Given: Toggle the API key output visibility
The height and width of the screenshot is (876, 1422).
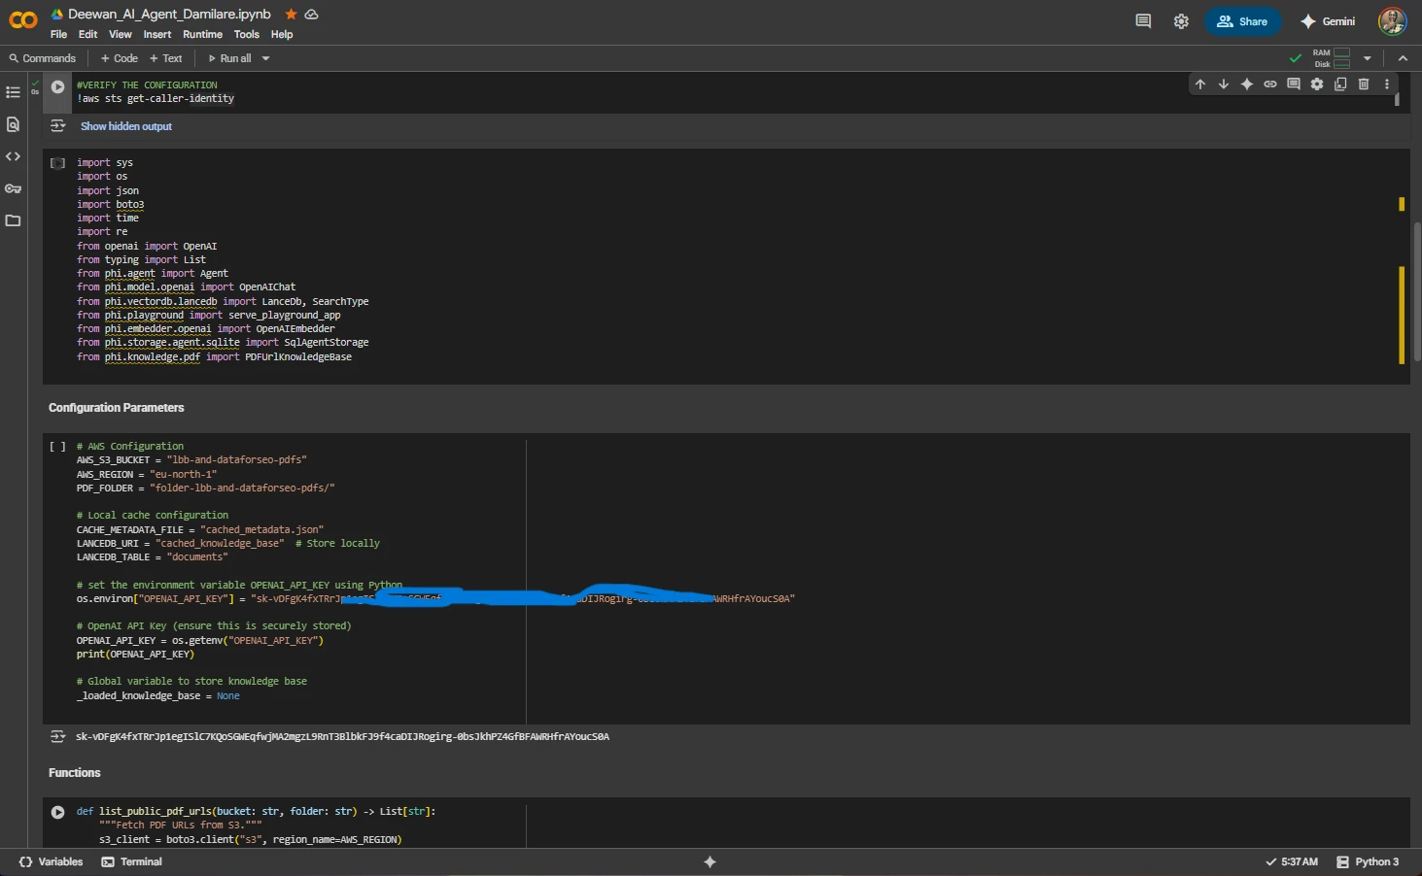Looking at the screenshot, I should [x=58, y=736].
